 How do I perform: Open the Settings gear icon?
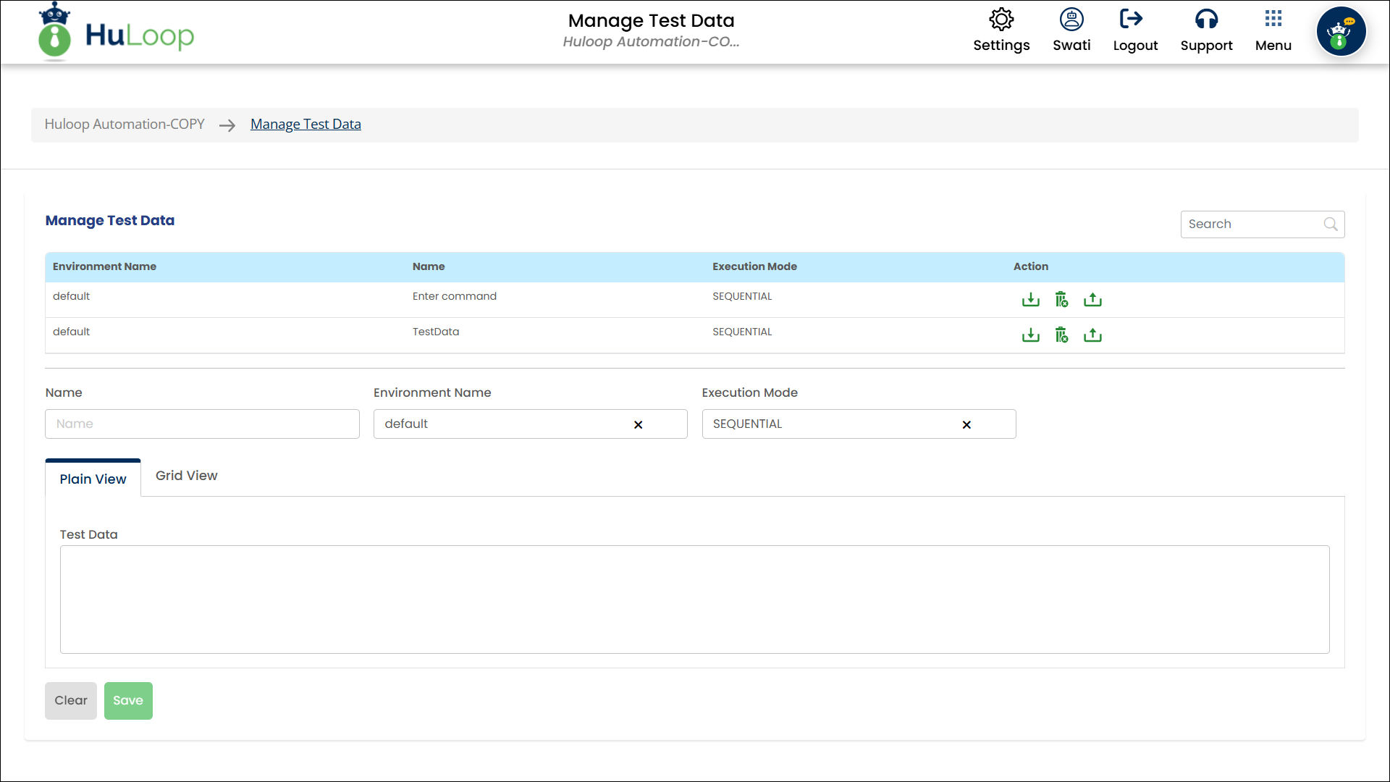tap(1001, 20)
